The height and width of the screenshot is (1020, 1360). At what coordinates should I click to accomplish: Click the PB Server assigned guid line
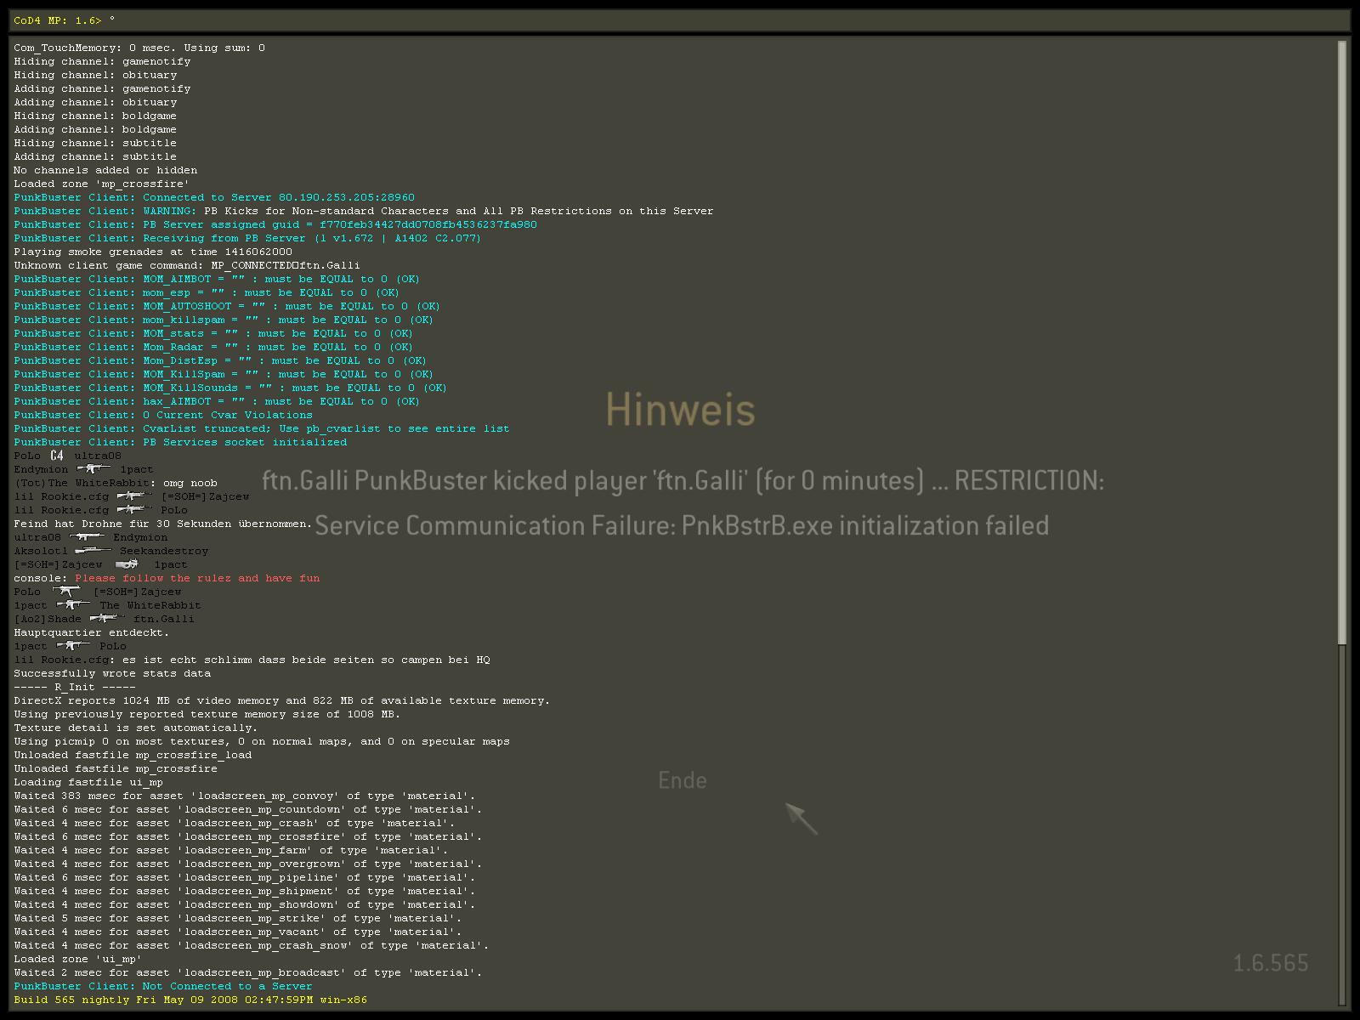pos(275,224)
